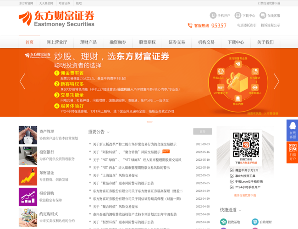Open the orange 扫描开户 floating widget
The image size is (298, 229).
point(292,153)
